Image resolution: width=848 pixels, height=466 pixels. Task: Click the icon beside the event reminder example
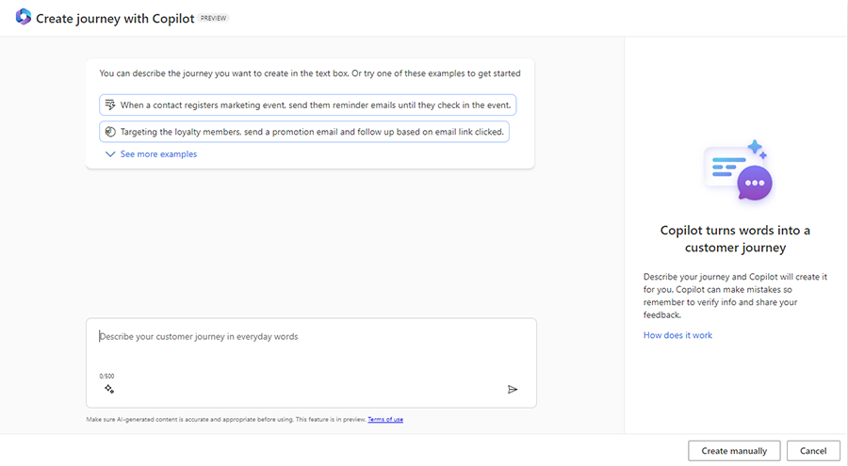110,104
